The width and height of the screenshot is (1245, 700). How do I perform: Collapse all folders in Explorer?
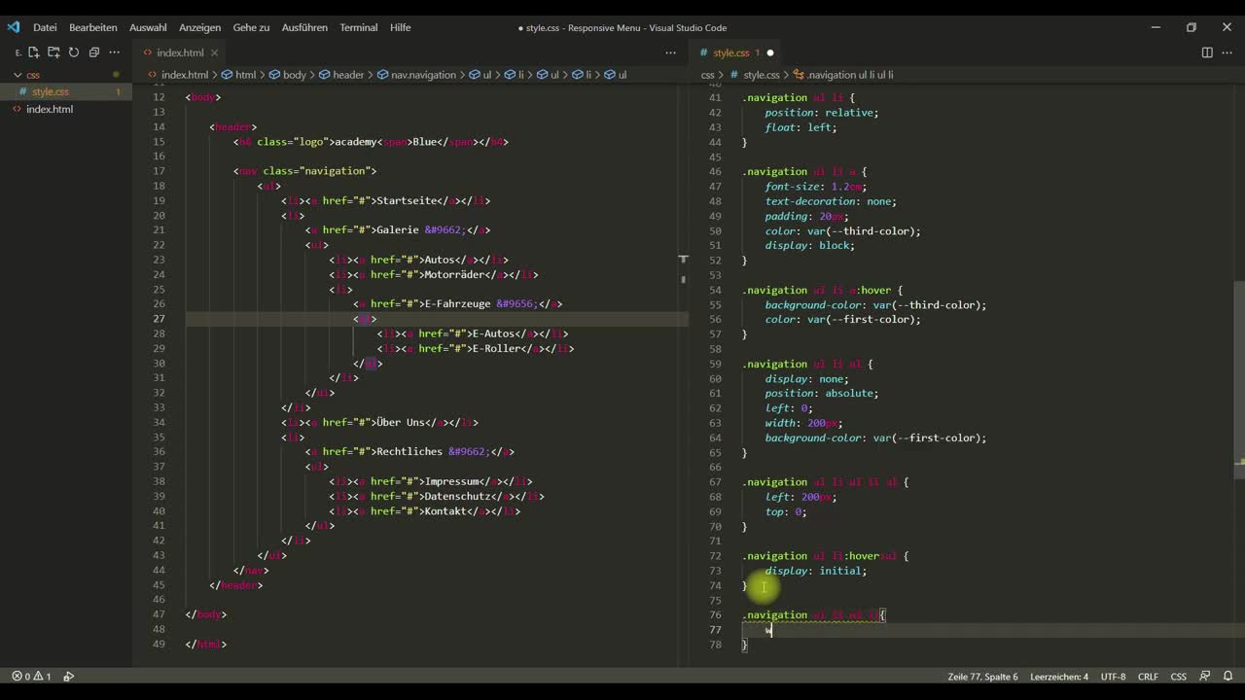[94, 52]
